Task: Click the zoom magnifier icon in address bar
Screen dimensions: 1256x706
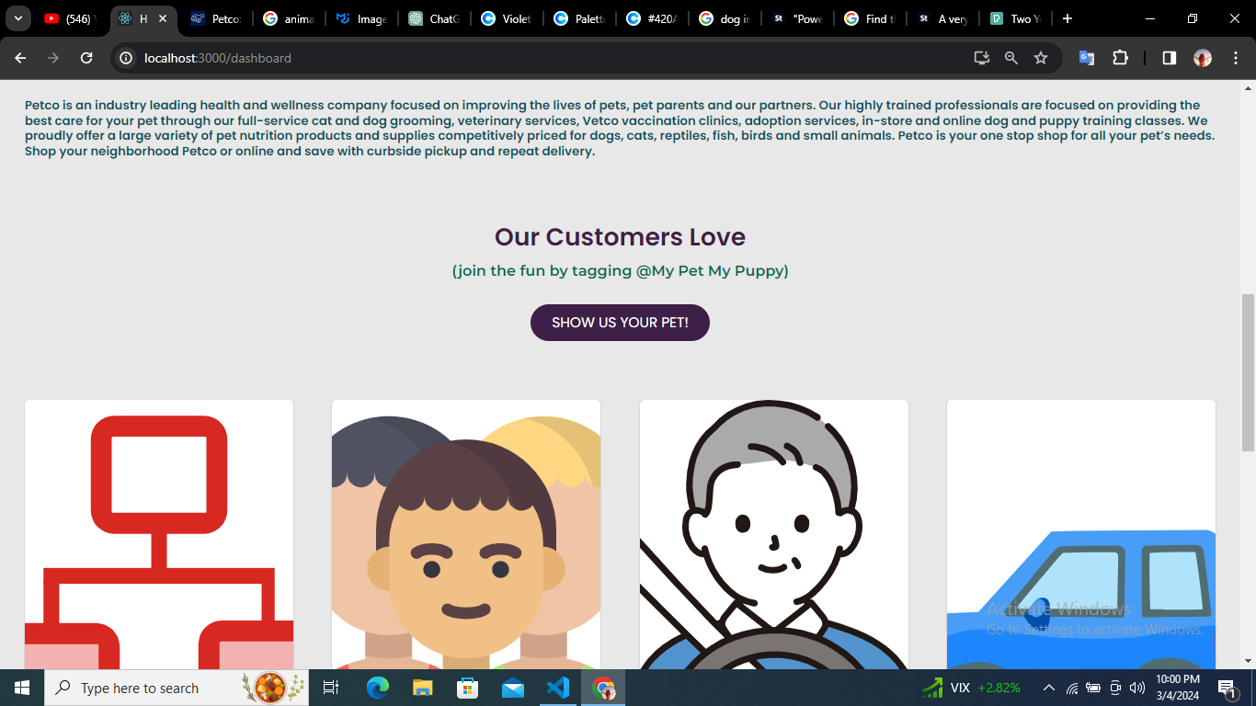Action: coord(1011,58)
